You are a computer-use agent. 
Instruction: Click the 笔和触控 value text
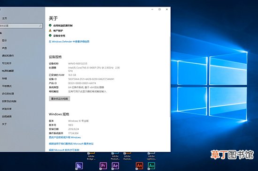[87, 91]
